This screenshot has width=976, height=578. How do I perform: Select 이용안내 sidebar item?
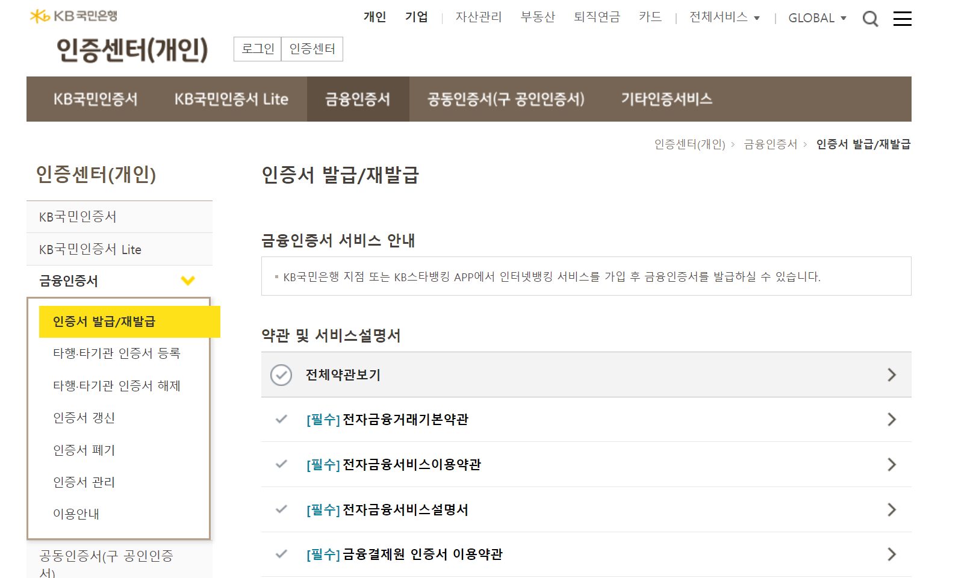click(76, 514)
